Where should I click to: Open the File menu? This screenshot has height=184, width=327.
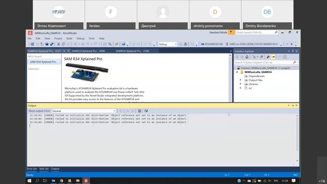pyautogui.click(x=30, y=38)
